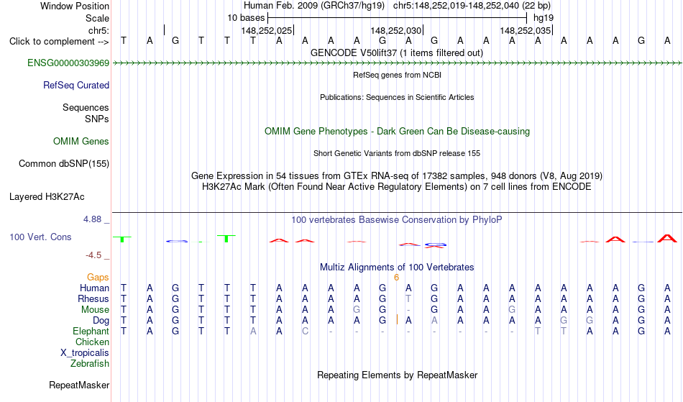This screenshot has width=683, height=402.
Task: Click Multiz Alignments of 100 Vertebrates title
Action: click(x=397, y=268)
